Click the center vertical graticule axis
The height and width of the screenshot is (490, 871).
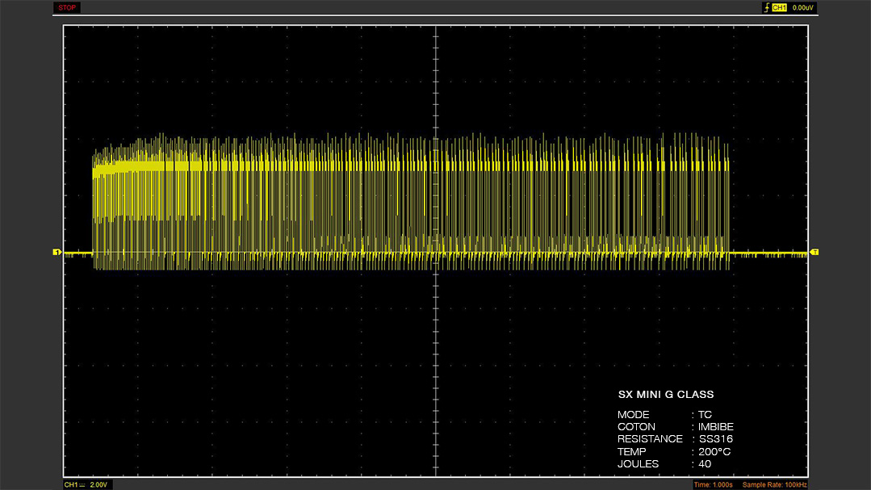pos(436,251)
